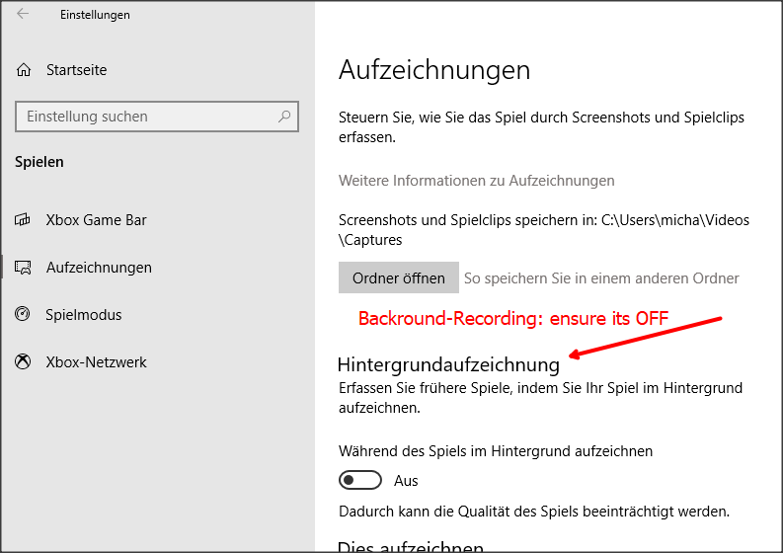The height and width of the screenshot is (553, 783).
Task: Click the Spielen category heading
Action: click(39, 162)
